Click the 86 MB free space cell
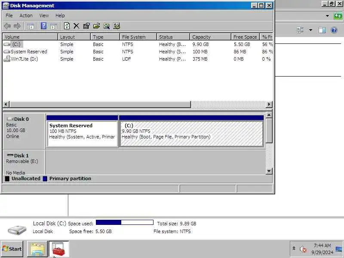344x258 pixels. click(240, 52)
